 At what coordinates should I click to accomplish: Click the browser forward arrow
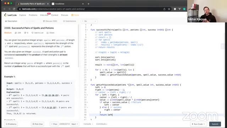[9, 9]
